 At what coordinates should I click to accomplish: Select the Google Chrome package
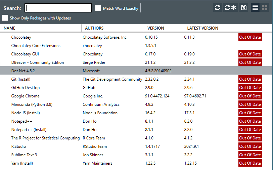(136, 96)
